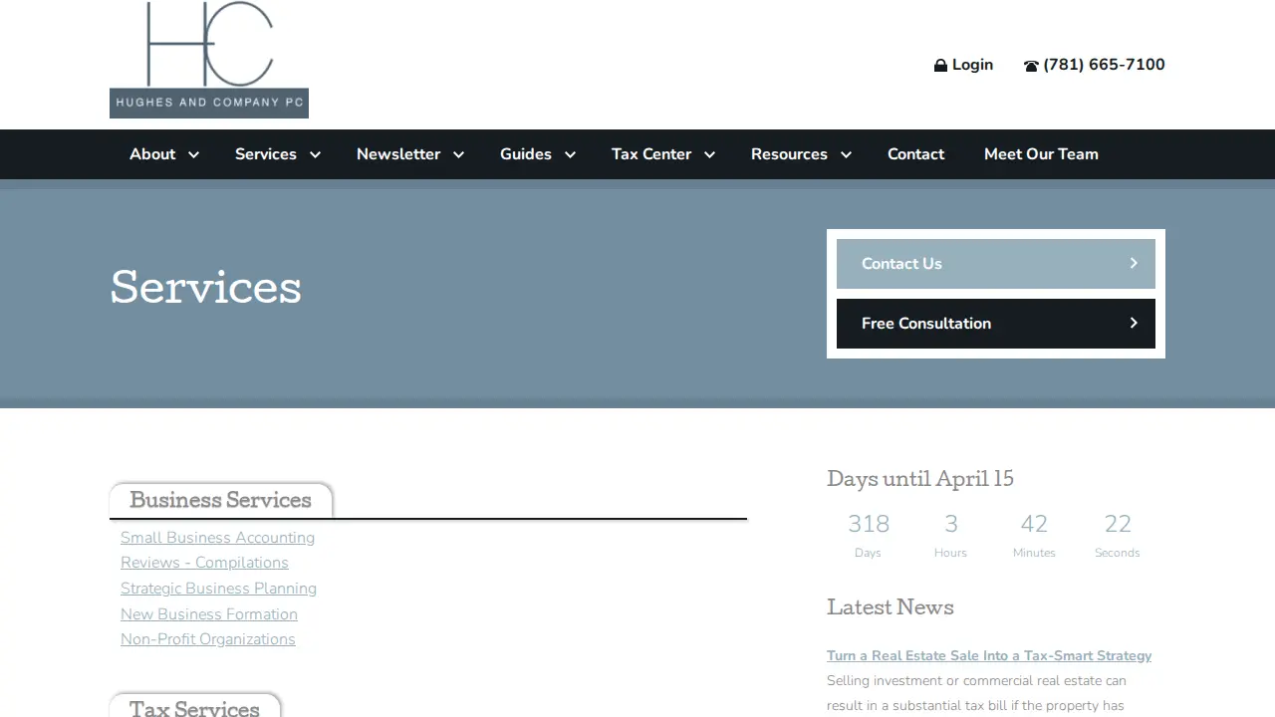Open the Resources menu item
1275x717 pixels.
(x=789, y=153)
